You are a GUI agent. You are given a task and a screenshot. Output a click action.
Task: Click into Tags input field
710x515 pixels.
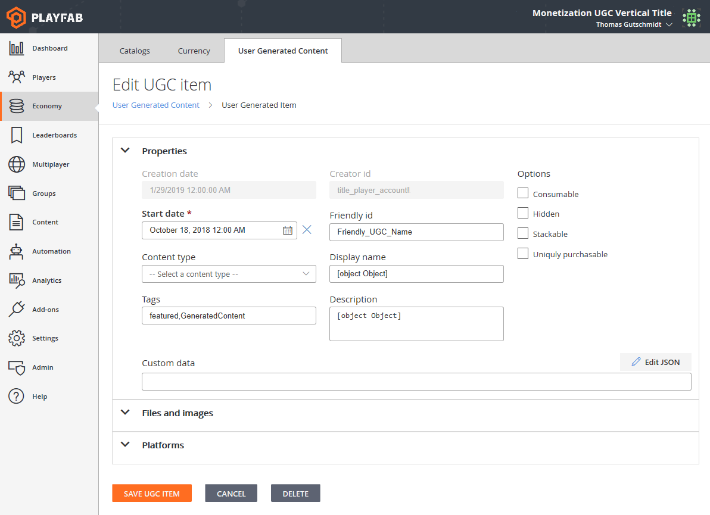point(229,316)
